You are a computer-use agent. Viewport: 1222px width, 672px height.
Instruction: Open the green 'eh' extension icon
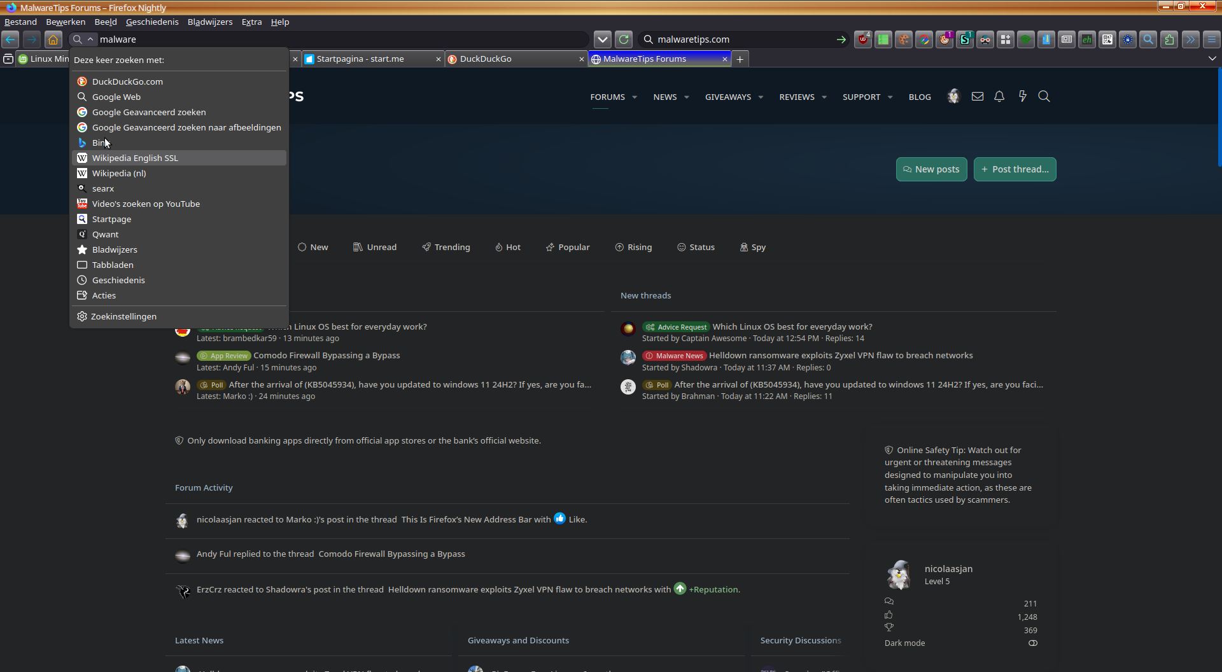coord(1087,39)
